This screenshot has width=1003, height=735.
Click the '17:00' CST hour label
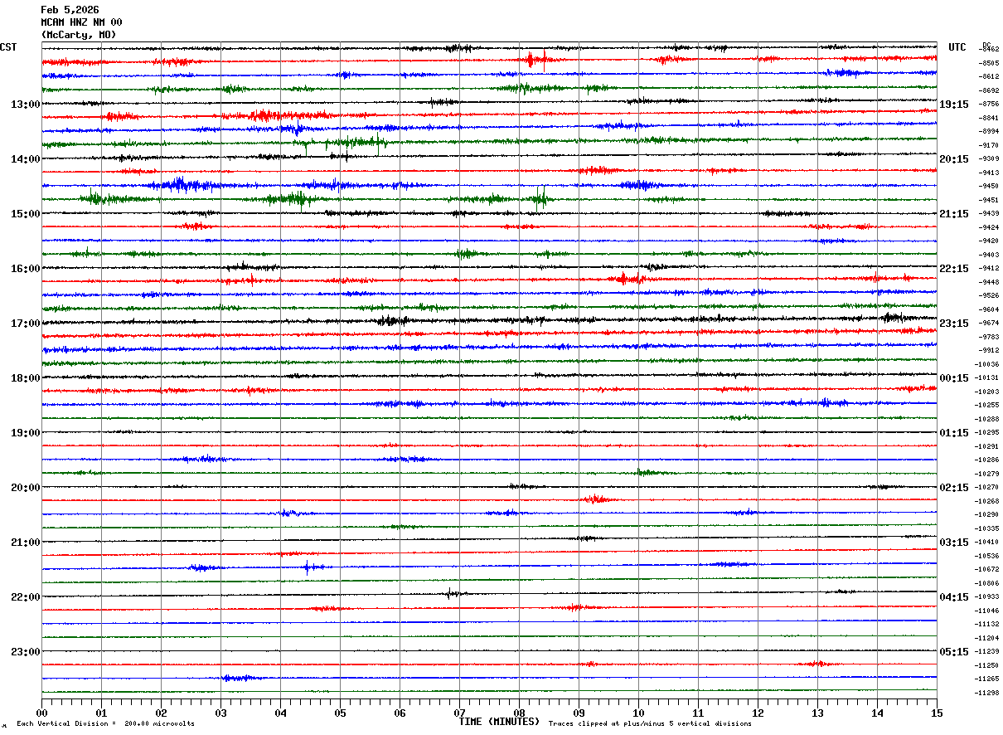tap(26, 324)
